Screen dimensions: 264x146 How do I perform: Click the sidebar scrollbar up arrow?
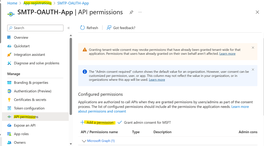pos(71,35)
